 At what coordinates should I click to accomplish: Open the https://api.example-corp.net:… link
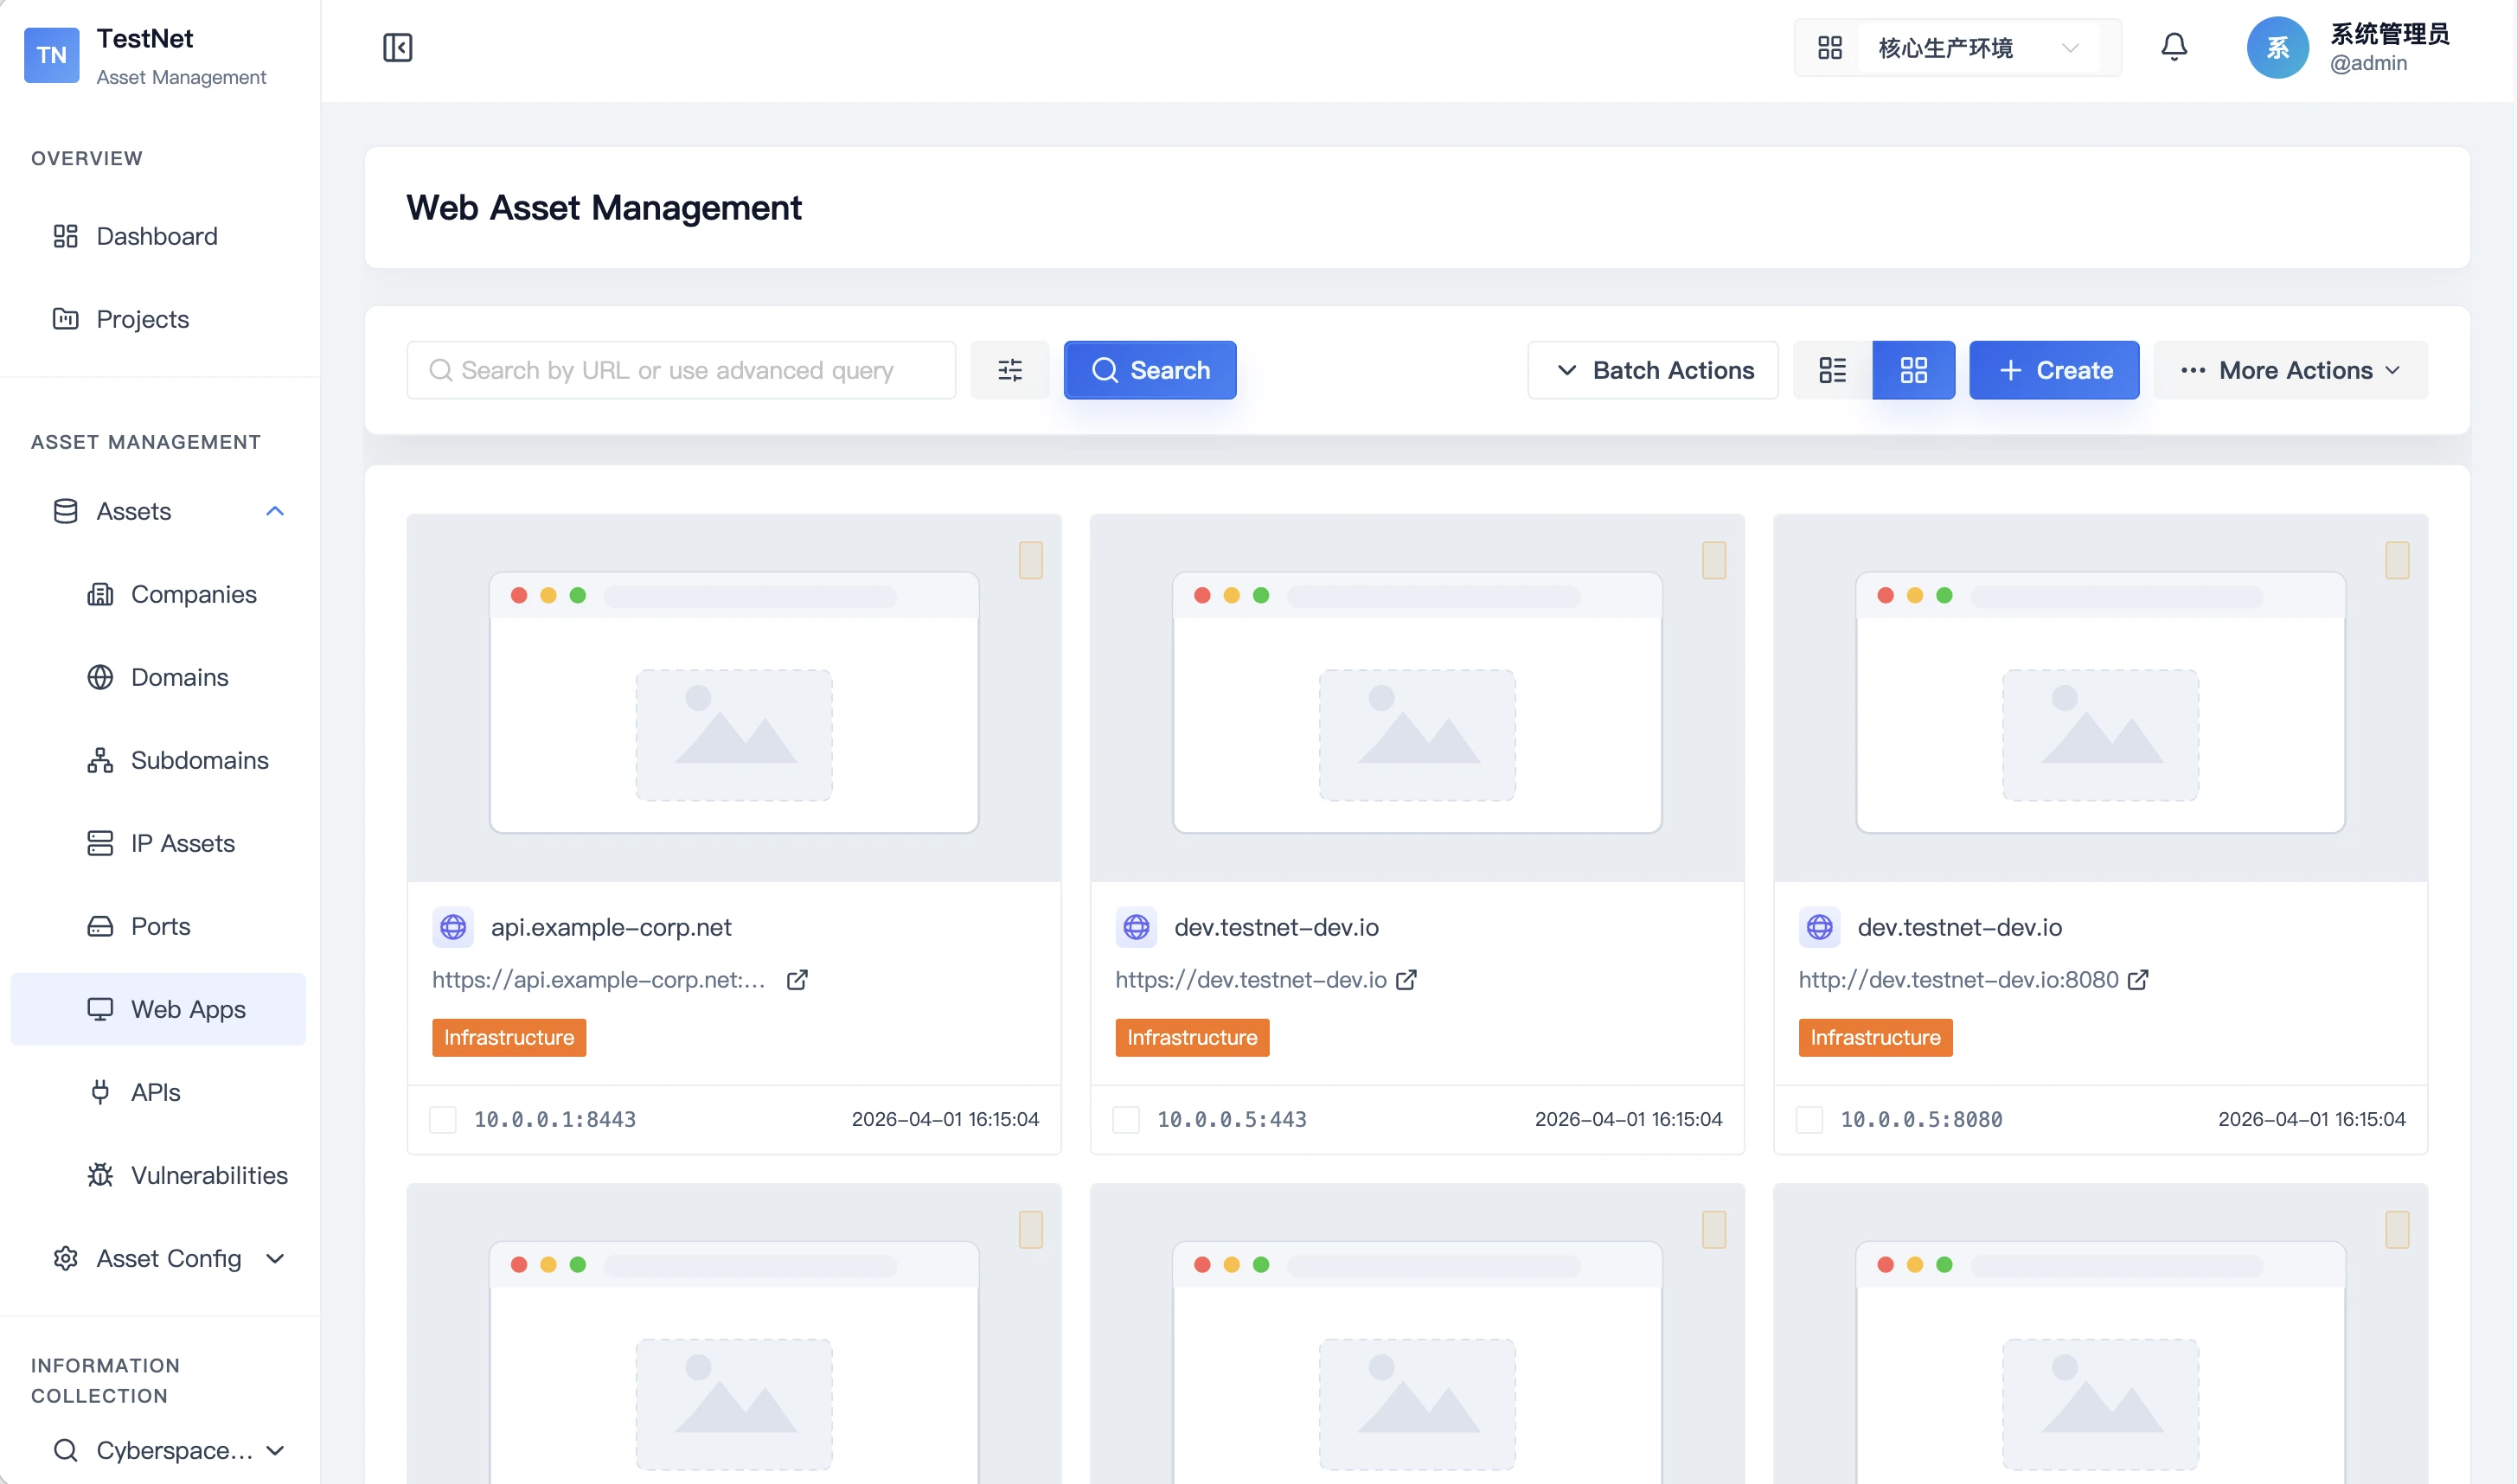coord(598,980)
